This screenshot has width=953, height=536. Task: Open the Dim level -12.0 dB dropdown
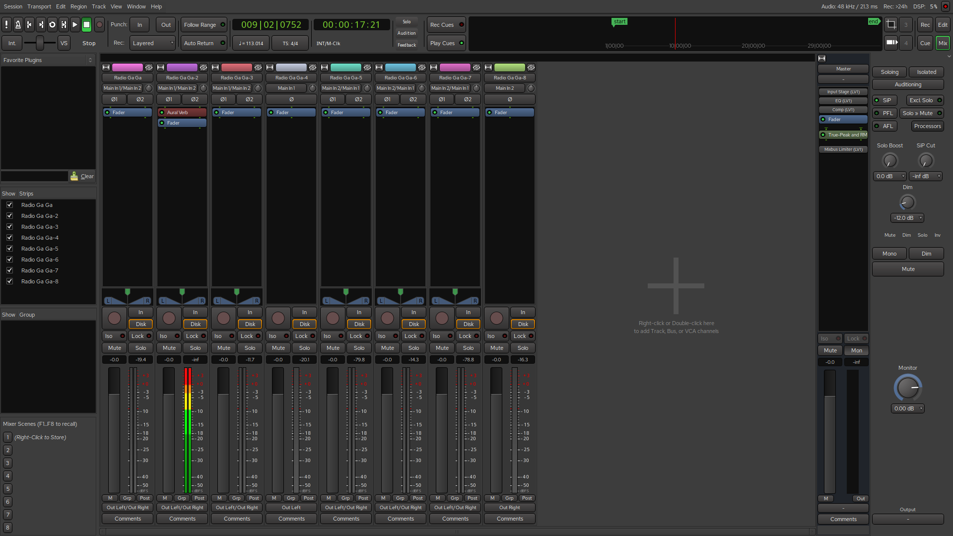click(x=907, y=218)
